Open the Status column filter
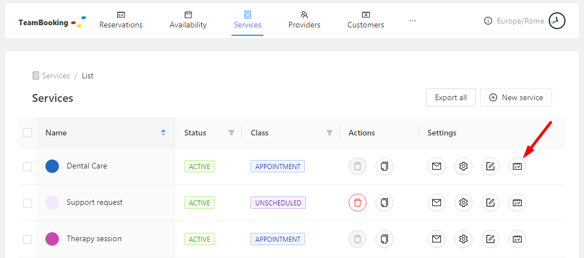 [x=231, y=133]
